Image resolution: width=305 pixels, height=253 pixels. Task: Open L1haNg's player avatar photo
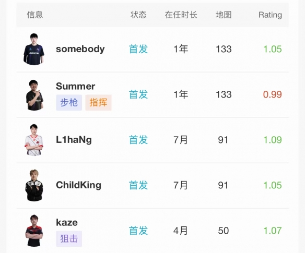34,140
